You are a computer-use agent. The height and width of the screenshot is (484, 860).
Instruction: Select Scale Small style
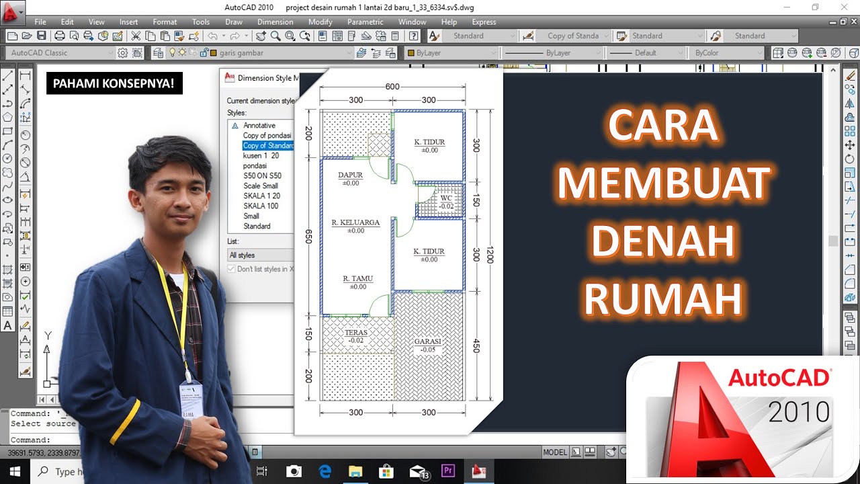[x=261, y=186]
